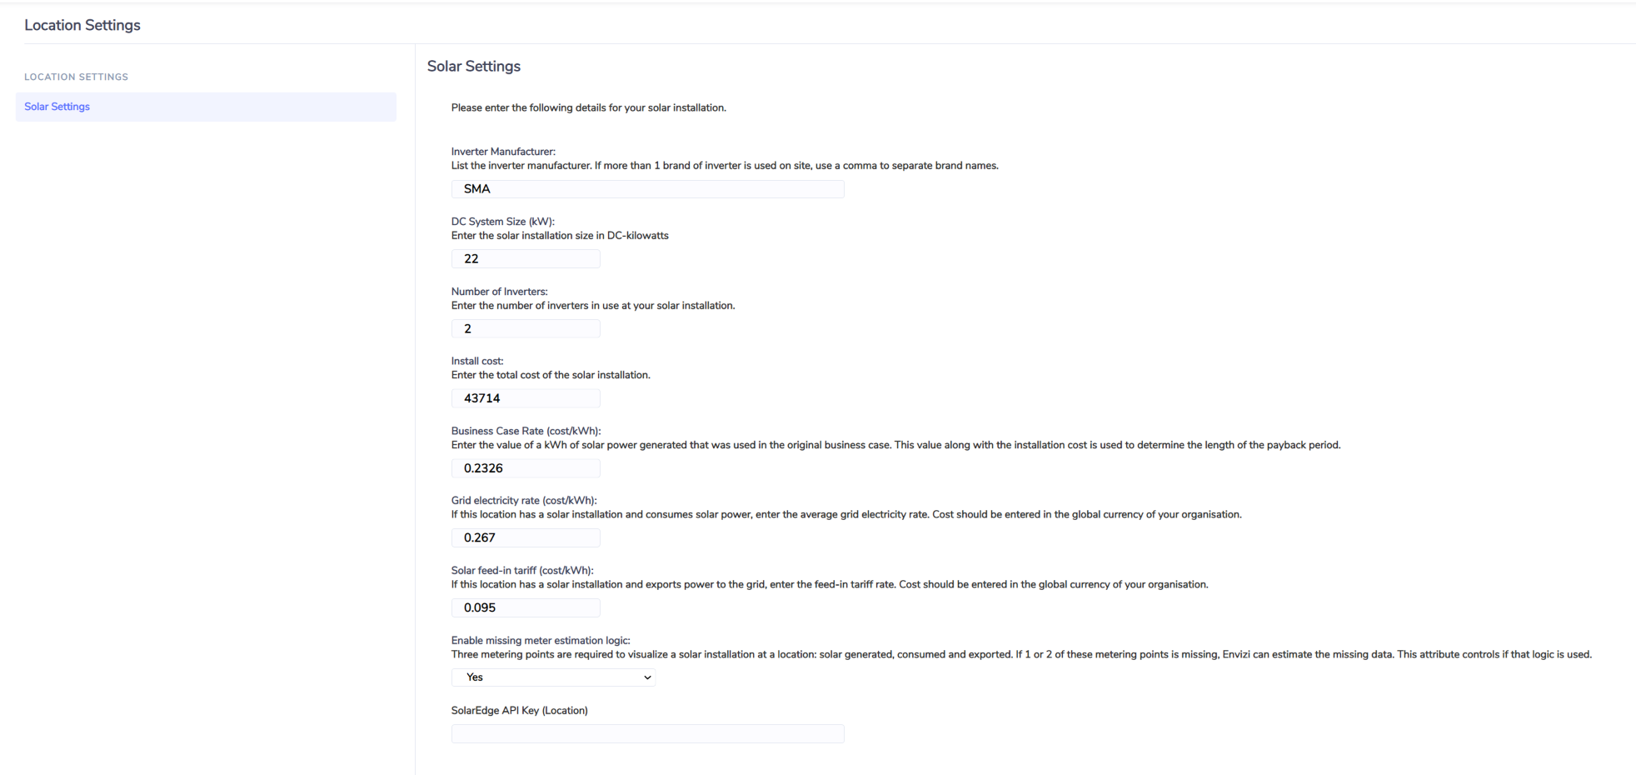The width and height of the screenshot is (1636, 775).
Task: Open the missing meter estimation Yes dropdown
Action: (x=553, y=677)
